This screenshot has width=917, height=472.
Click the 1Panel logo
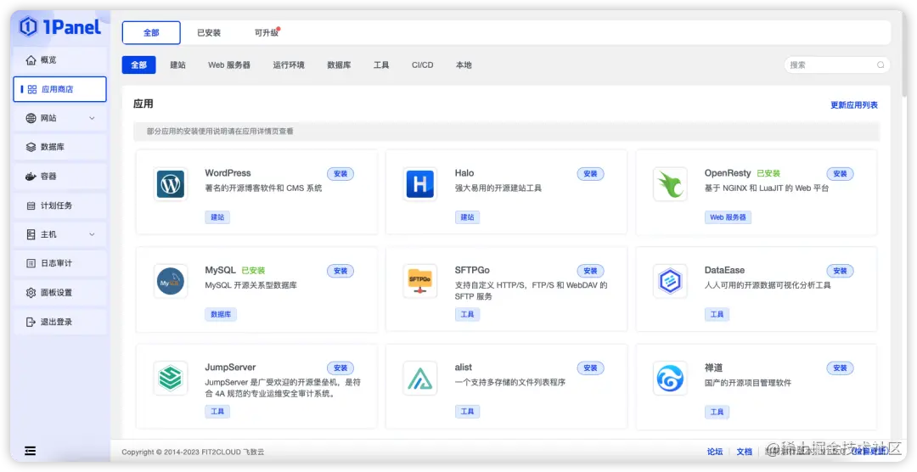point(60,27)
